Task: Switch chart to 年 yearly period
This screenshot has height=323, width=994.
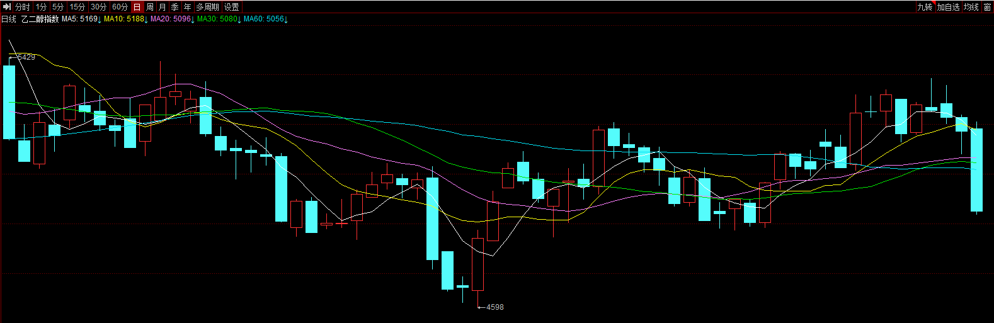Action: [188, 7]
